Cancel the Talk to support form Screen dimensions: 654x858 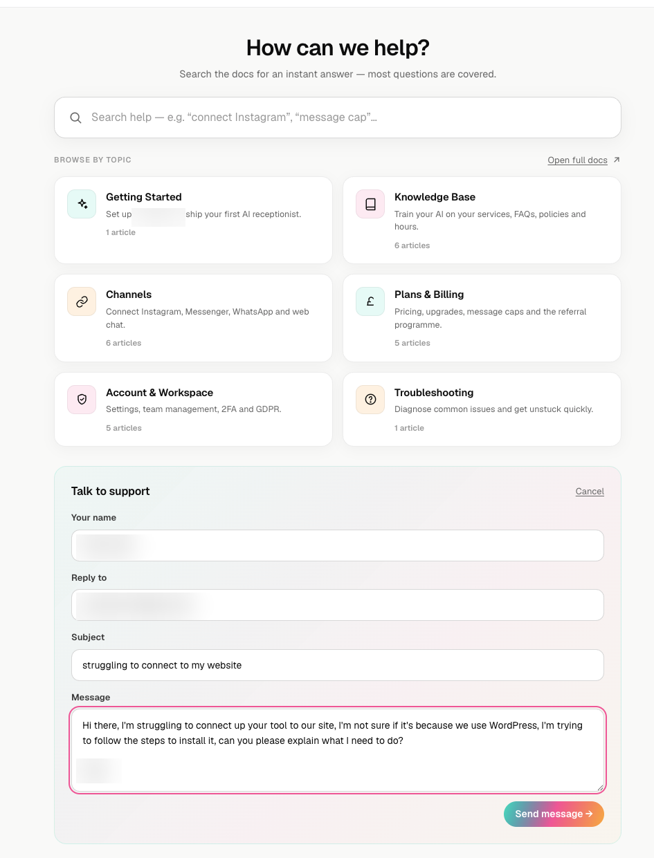pyautogui.click(x=590, y=492)
